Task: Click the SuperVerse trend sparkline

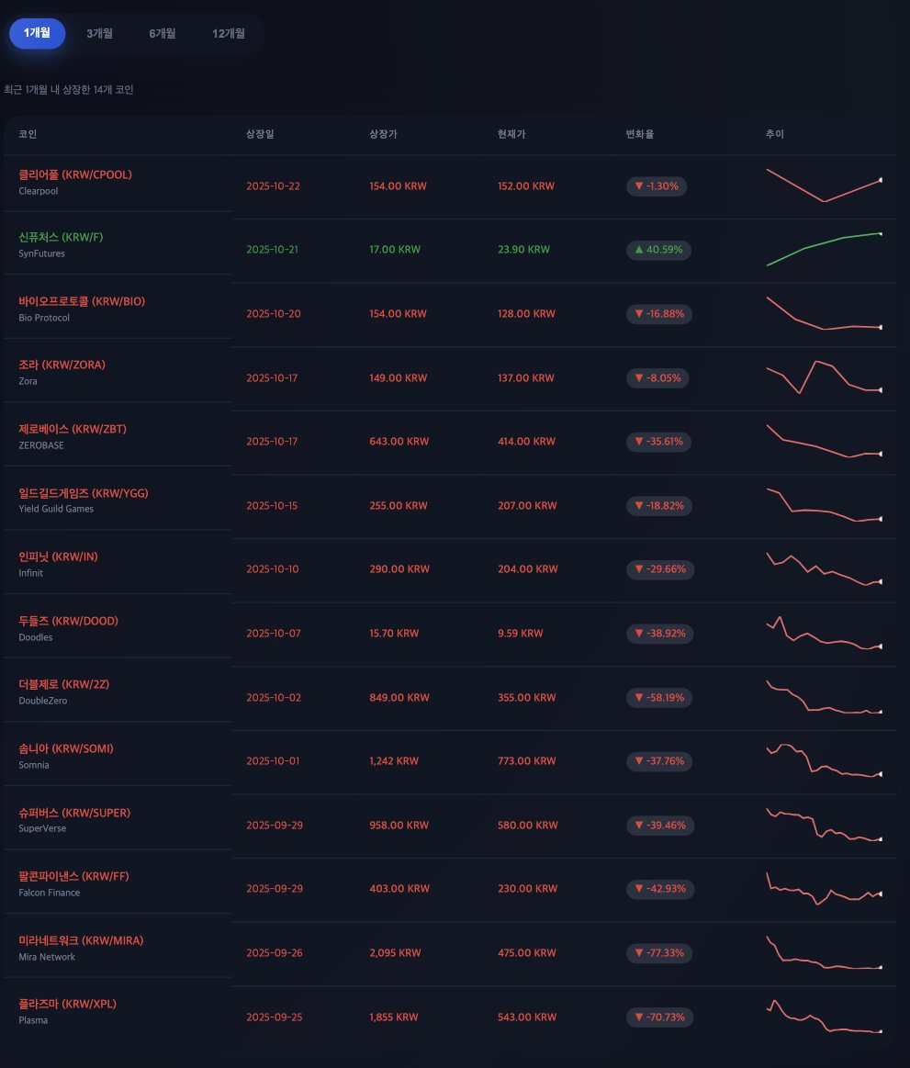Action: coord(825,825)
